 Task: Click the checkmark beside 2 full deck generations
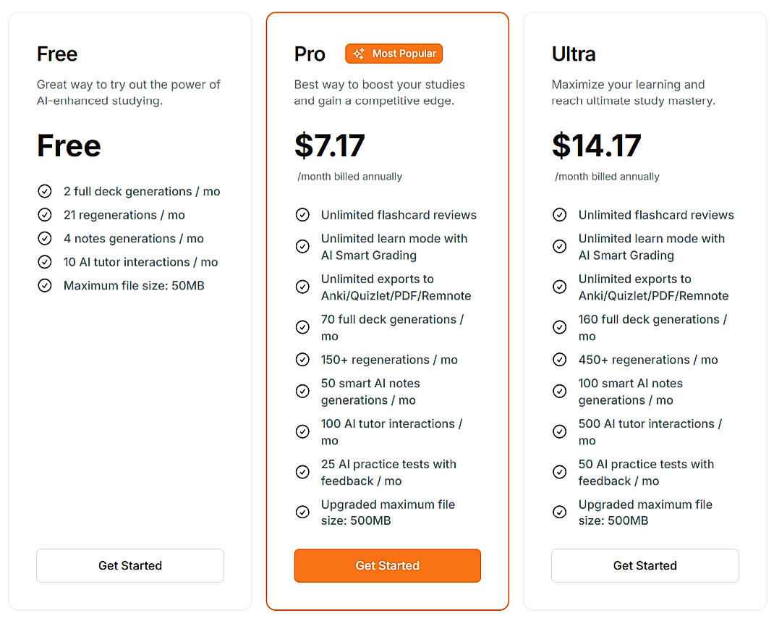pos(45,191)
